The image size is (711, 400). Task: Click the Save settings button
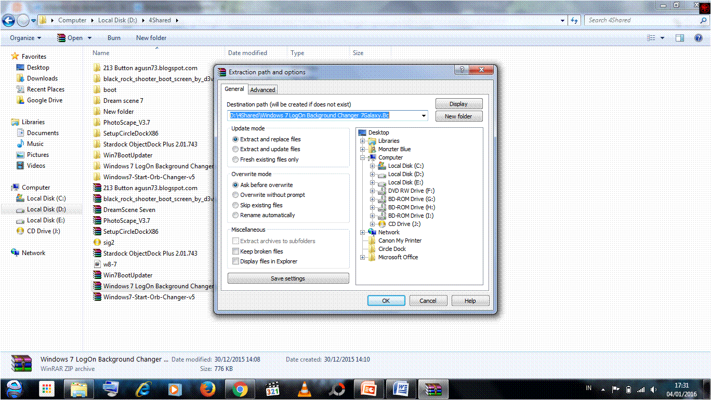point(288,278)
